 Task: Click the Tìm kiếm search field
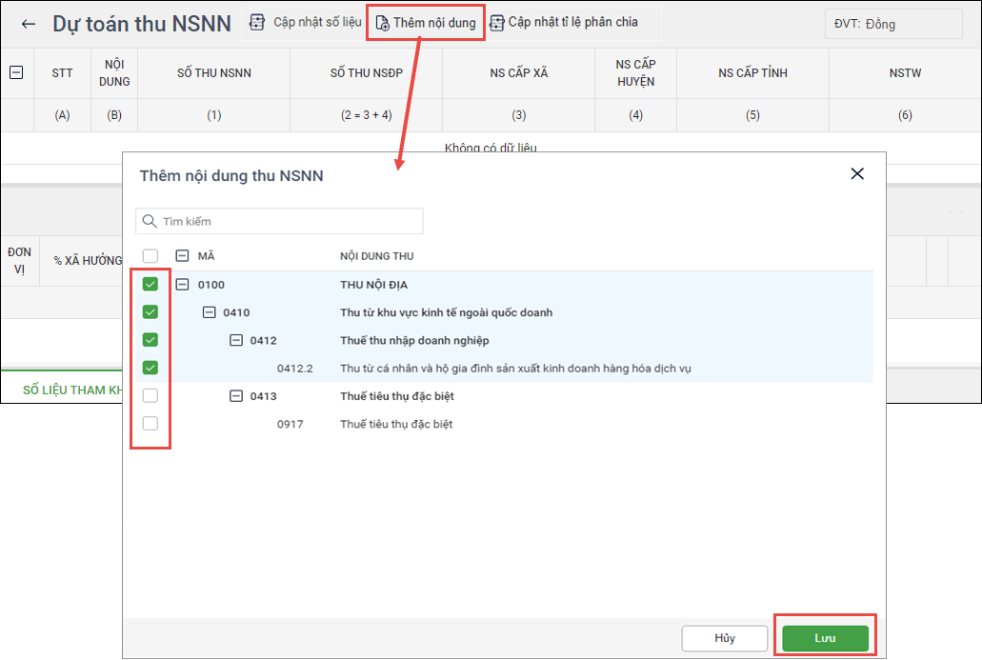coord(286,221)
